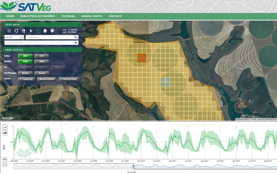This screenshot has height=173, width=277.
Task: Enable NoData pre-filtering
Action: pyautogui.click(x=25, y=73)
